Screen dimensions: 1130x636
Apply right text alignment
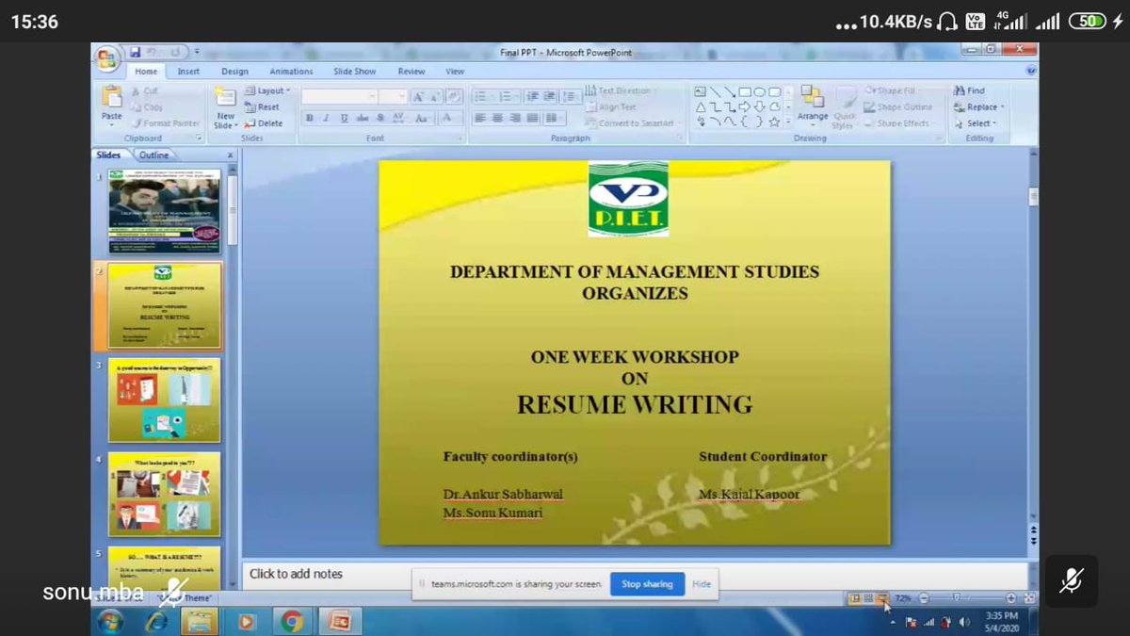(x=515, y=118)
